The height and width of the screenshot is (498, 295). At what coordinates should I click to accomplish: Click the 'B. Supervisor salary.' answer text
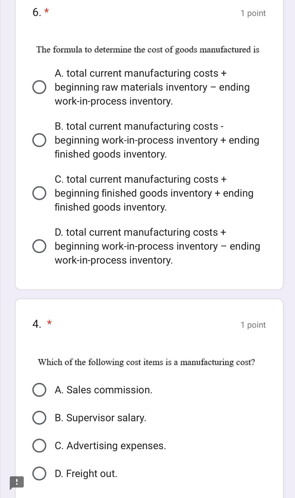coord(101,418)
